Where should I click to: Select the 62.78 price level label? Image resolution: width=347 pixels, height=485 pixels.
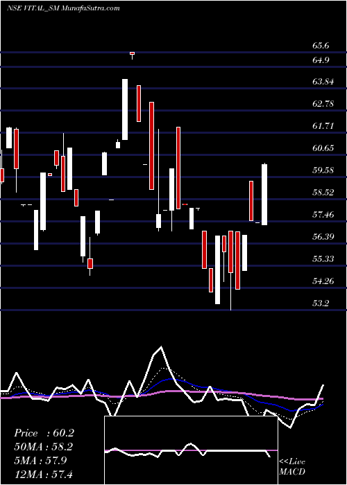click(x=323, y=104)
